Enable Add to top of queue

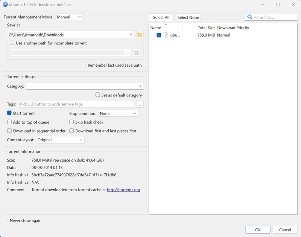(x=9, y=122)
